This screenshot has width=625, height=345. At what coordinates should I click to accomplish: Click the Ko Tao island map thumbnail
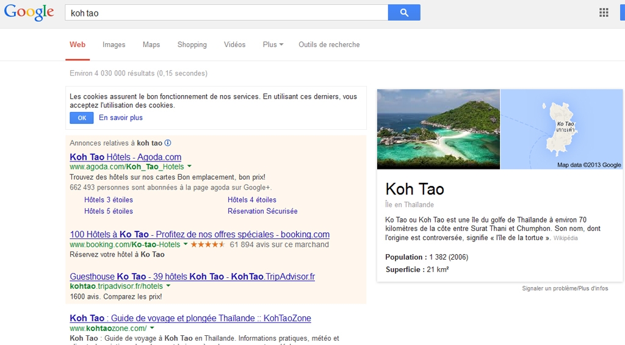pyautogui.click(x=562, y=129)
